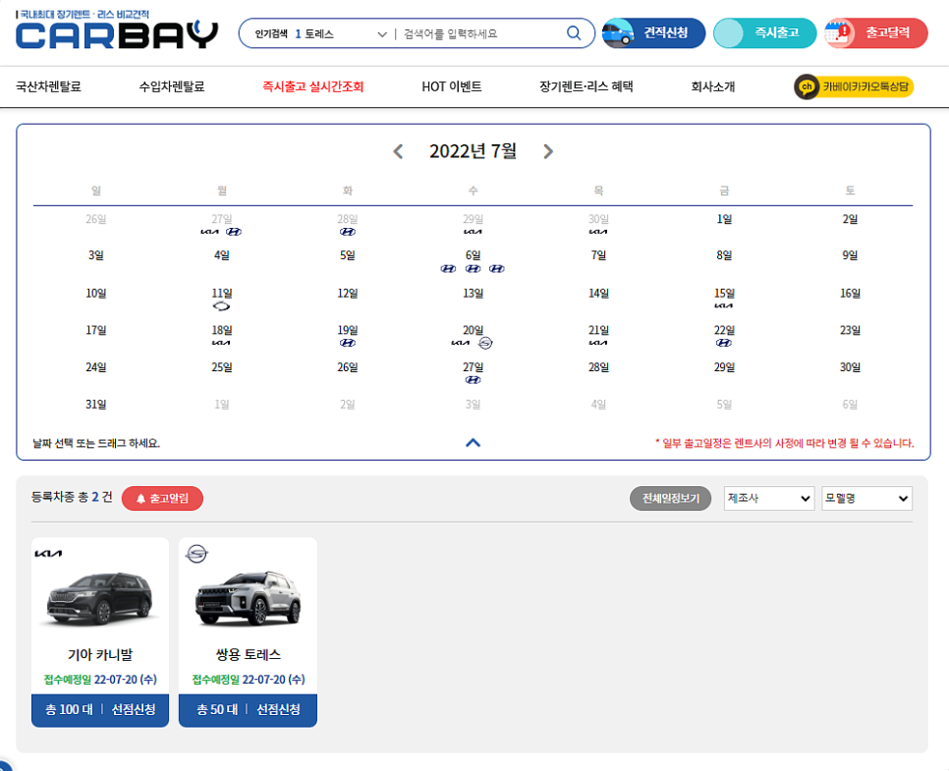Open the HOT 이벤트 menu
This screenshot has height=771, width=949.
coord(452,86)
